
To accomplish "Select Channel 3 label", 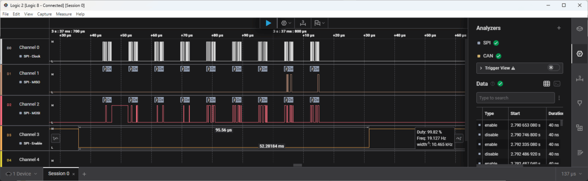I will tap(29, 134).
